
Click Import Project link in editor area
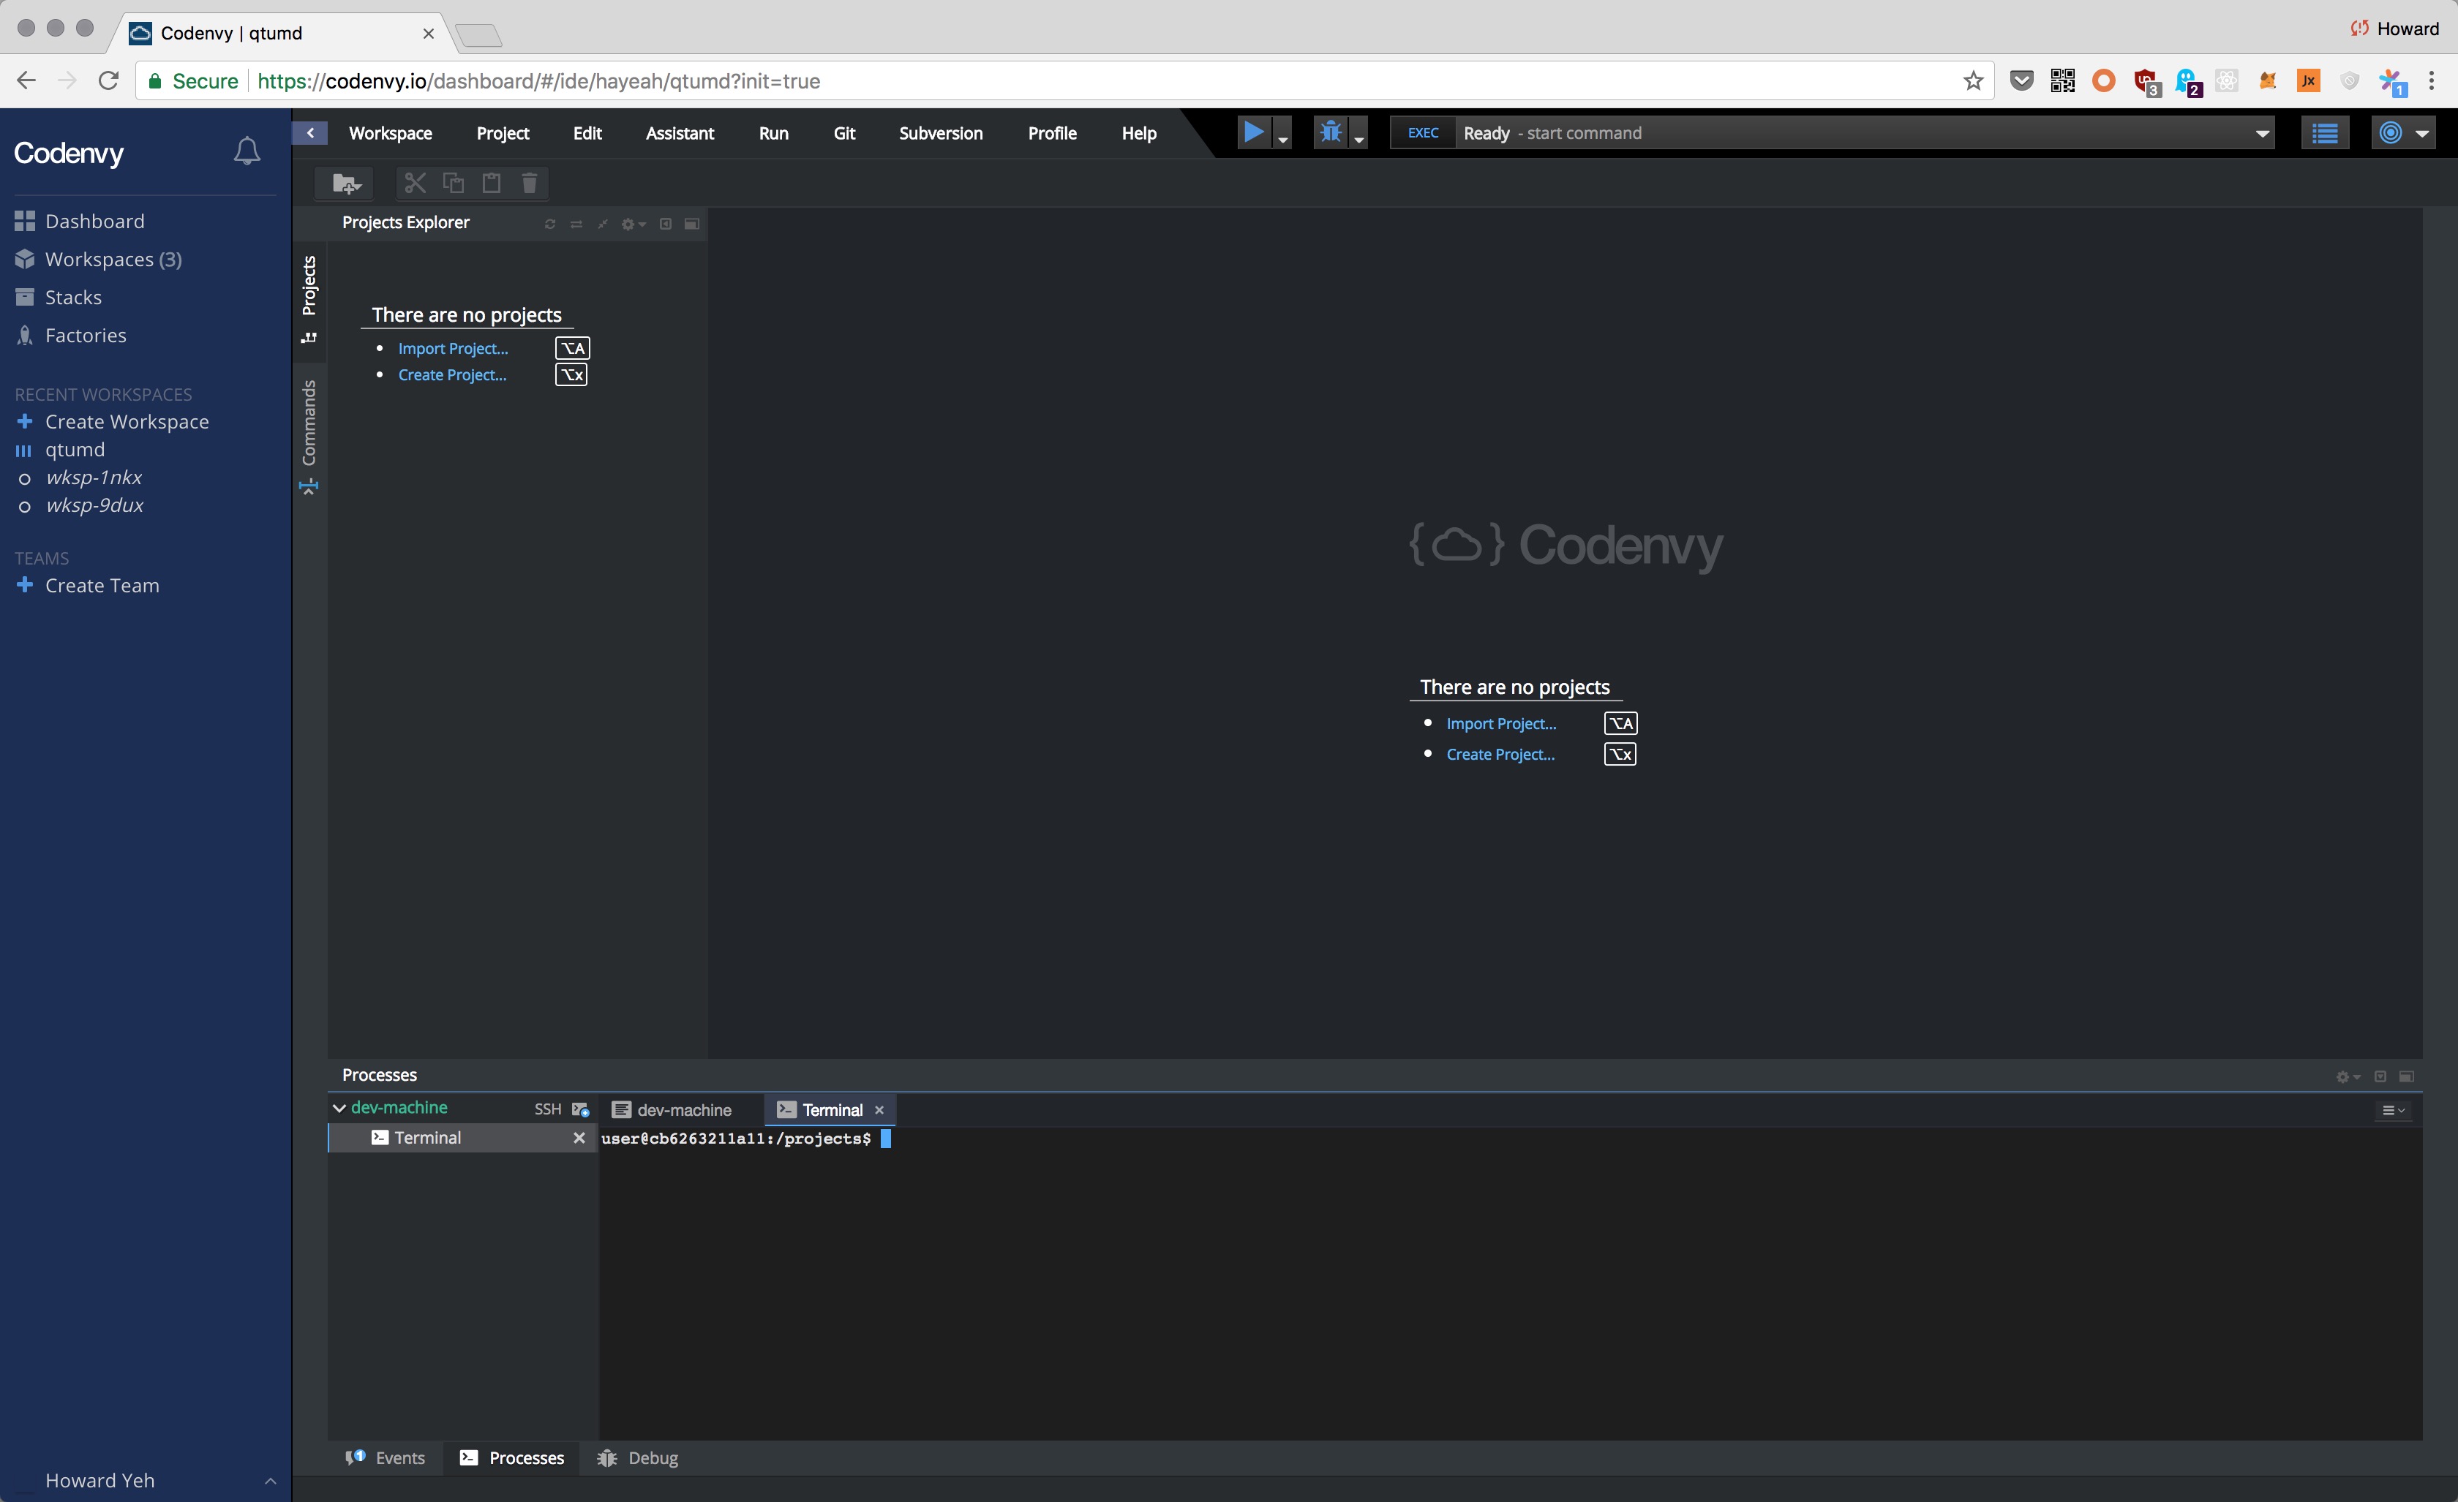click(x=1501, y=724)
